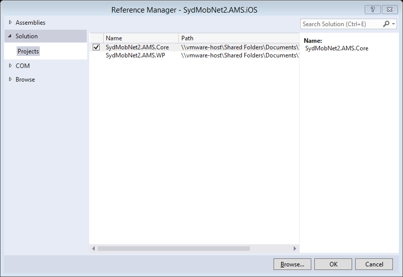Viewport: 403px width, 277px height.
Task: Click the horizontal scrollbar right arrow
Action: coord(295,248)
